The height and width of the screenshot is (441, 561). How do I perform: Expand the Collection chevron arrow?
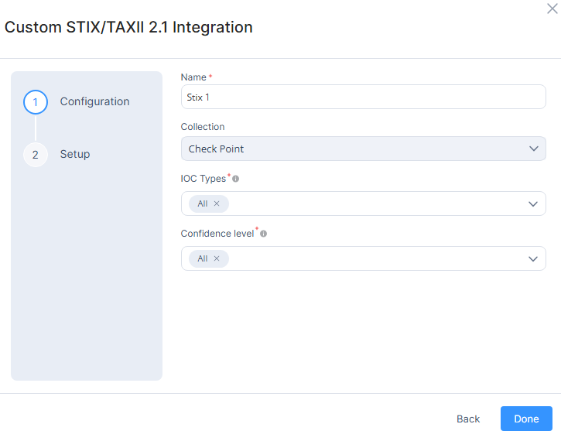tap(533, 149)
